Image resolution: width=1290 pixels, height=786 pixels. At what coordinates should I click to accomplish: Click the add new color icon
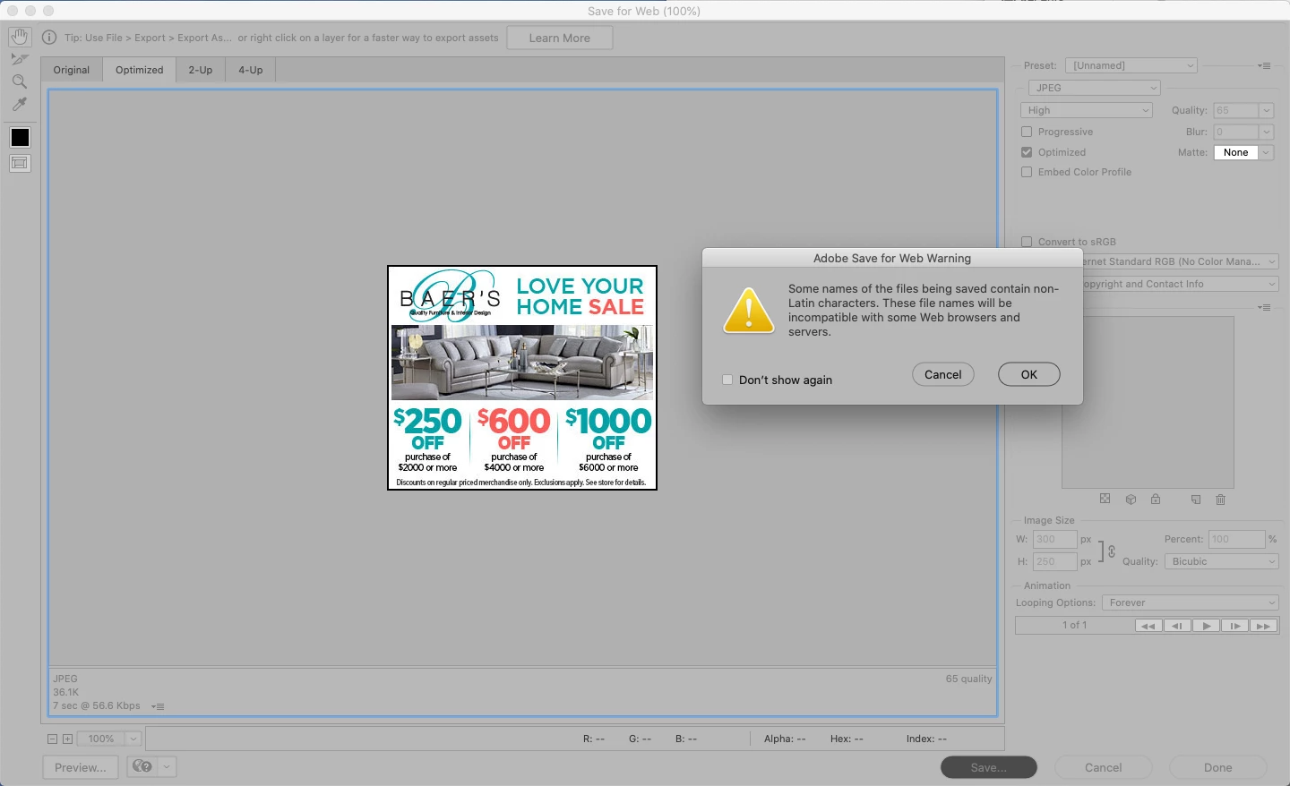coord(1195,499)
